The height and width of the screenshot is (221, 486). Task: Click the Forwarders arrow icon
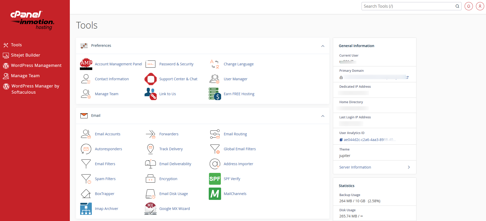(x=150, y=134)
